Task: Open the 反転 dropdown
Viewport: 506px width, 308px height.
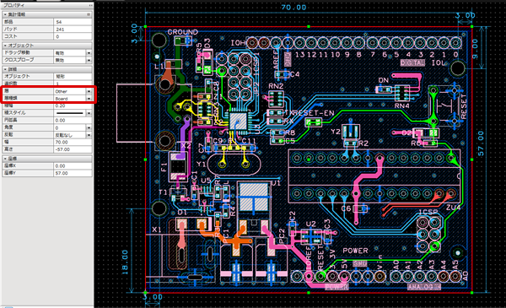Action: pos(89,135)
